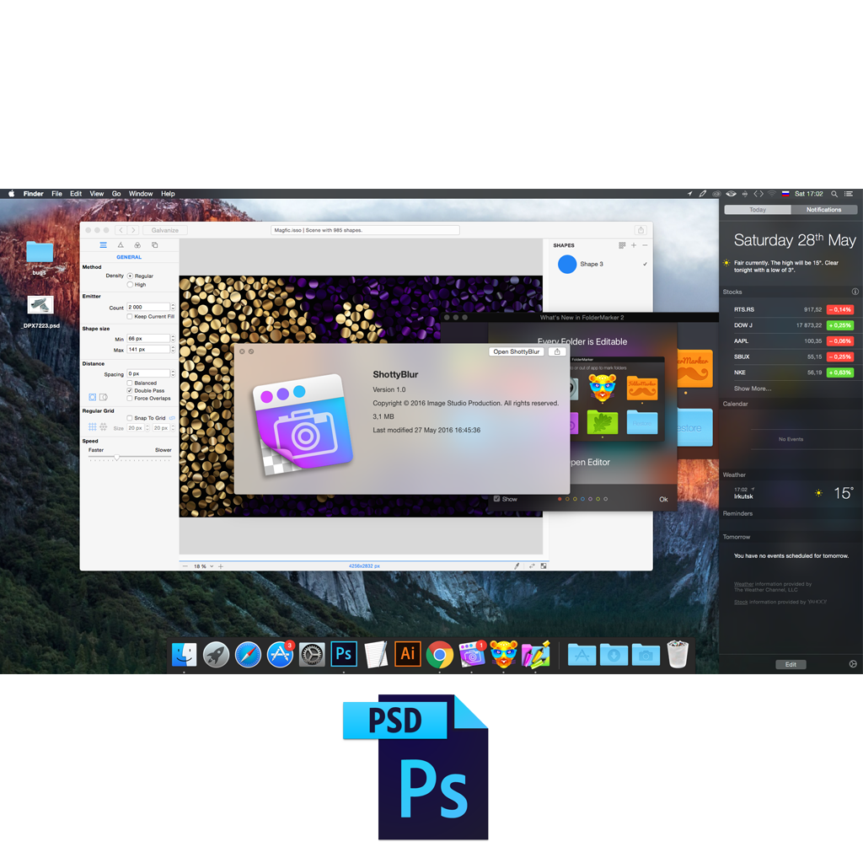Open Photoshop from the Dock
The height and width of the screenshot is (863, 863).
pos(344,654)
